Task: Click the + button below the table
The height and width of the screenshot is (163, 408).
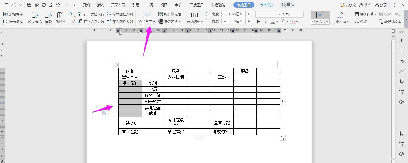Action: coord(199,137)
